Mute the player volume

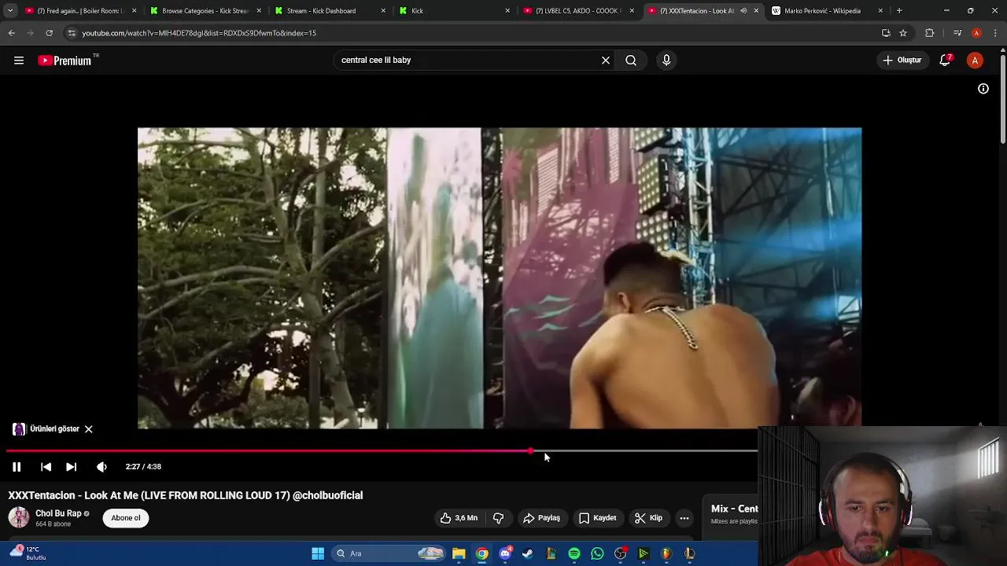click(x=101, y=467)
